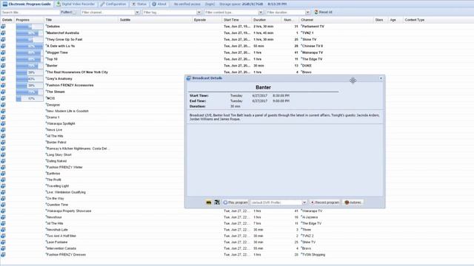Click Parliament TV channel cell
Viewport: 474px width, 266px height.
pos(313,27)
